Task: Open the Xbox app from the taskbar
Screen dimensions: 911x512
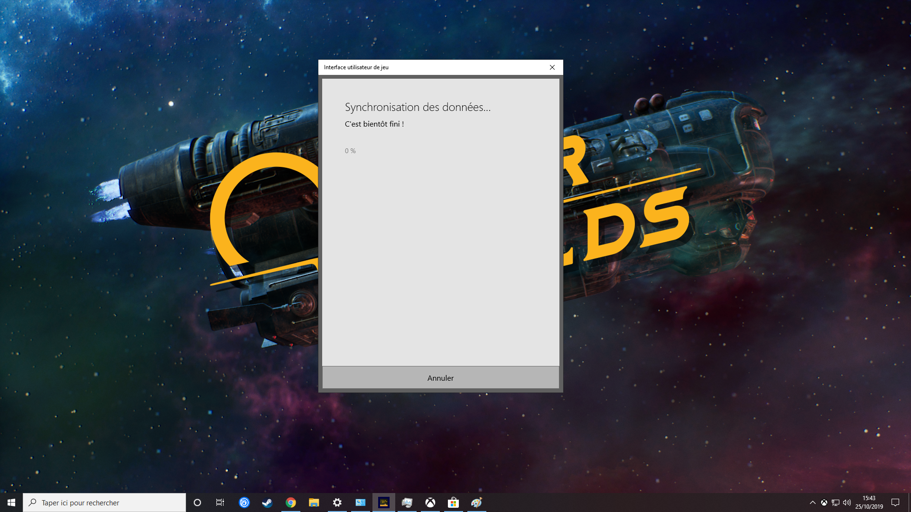Action: (430, 503)
